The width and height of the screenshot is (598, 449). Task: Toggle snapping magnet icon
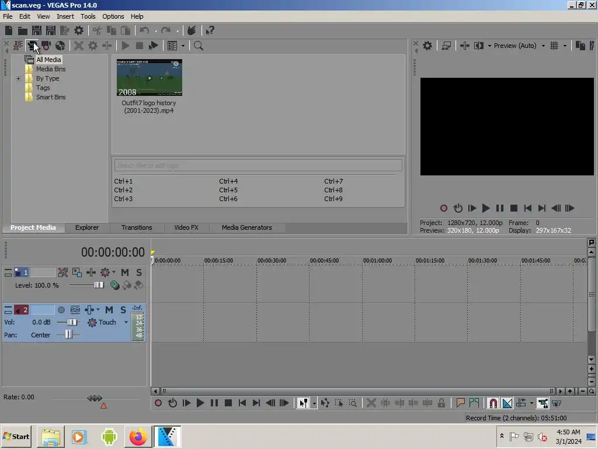coord(493,403)
